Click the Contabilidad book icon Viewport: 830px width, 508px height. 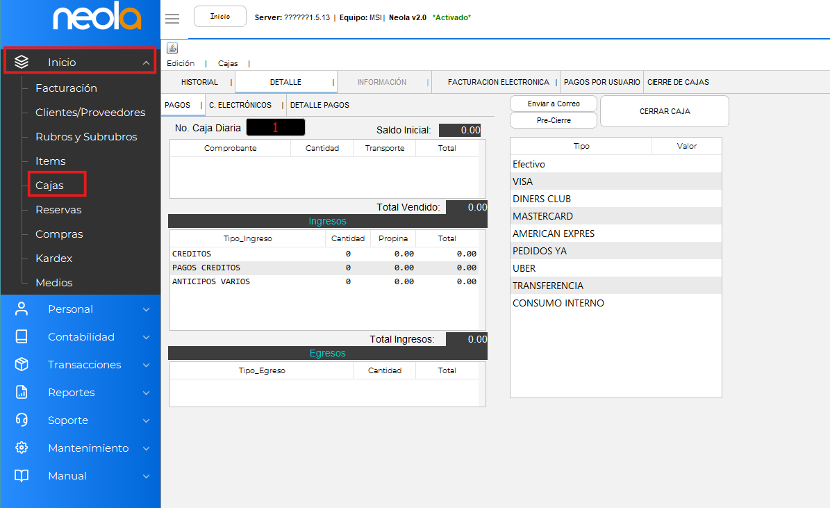pos(22,337)
